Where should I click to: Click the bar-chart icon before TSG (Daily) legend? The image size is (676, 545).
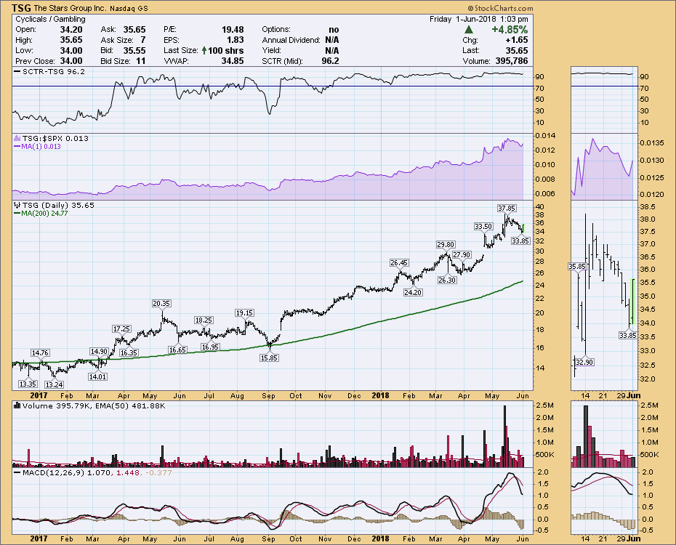point(17,205)
